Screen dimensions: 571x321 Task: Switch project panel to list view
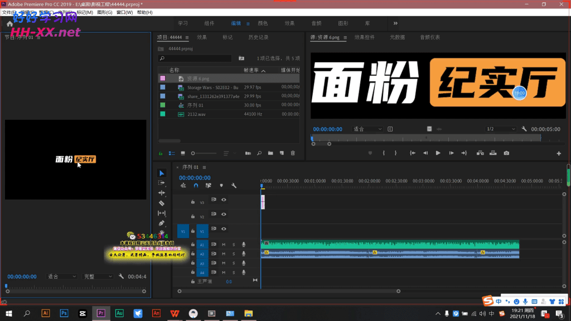click(x=172, y=153)
